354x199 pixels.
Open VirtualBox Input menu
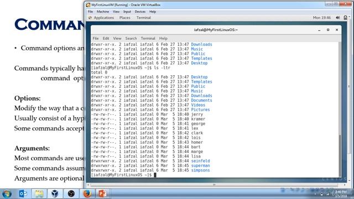point(127,12)
